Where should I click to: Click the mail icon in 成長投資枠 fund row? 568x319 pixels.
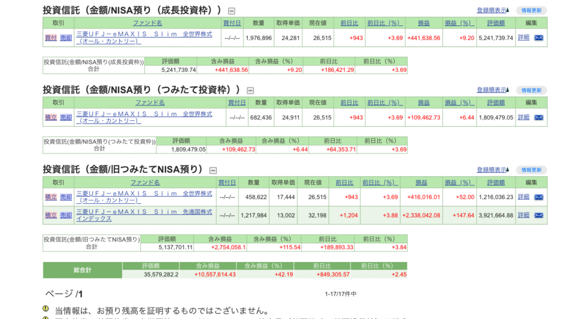(539, 38)
